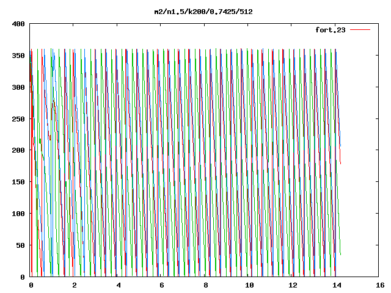
Task: Click the y-axis label 0
Action: [23, 277]
